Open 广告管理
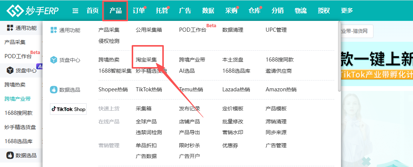The image size is (413, 167). [x=276, y=145]
